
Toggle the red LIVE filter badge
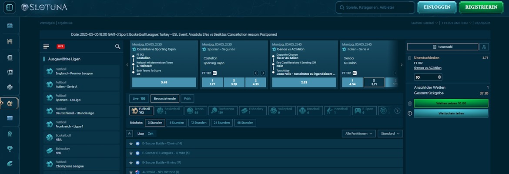[60, 47]
